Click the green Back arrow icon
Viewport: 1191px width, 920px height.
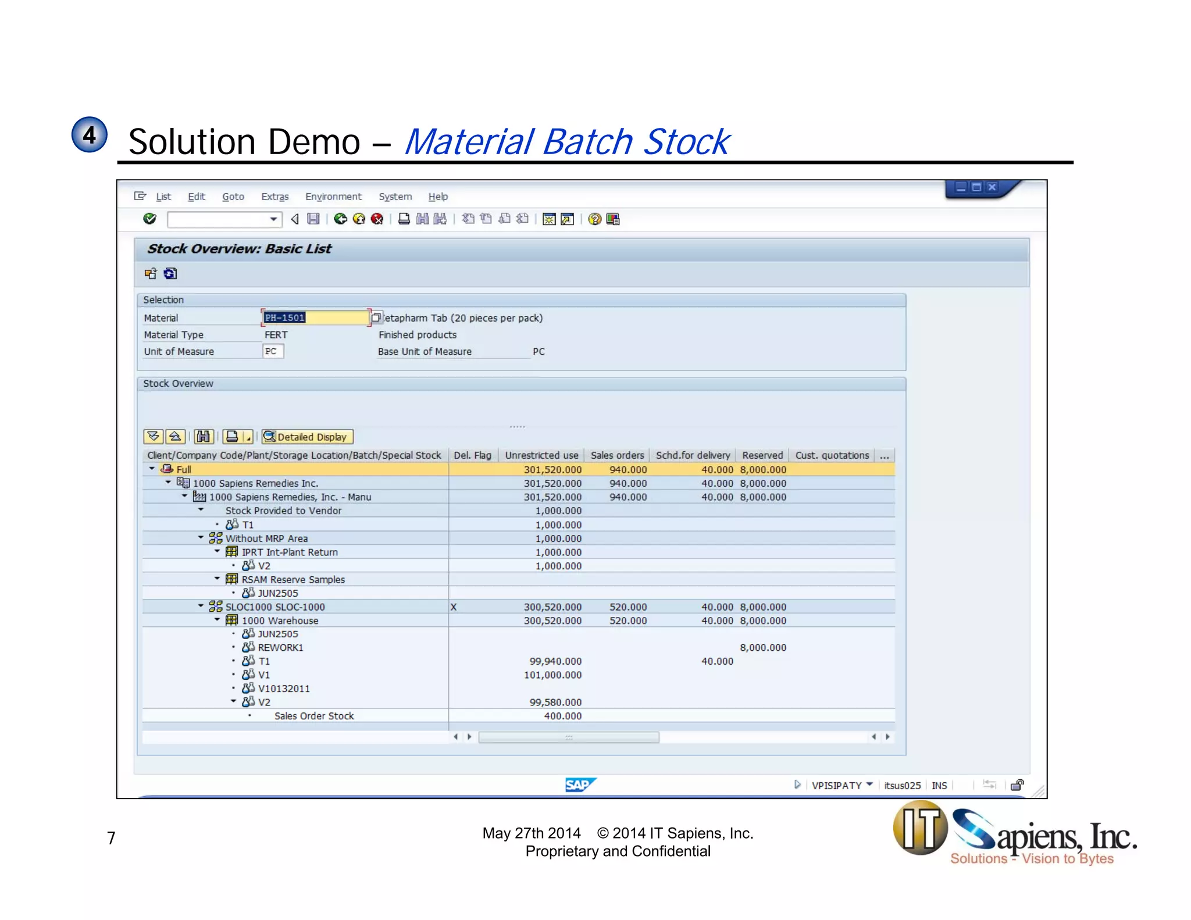(x=341, y=219)
